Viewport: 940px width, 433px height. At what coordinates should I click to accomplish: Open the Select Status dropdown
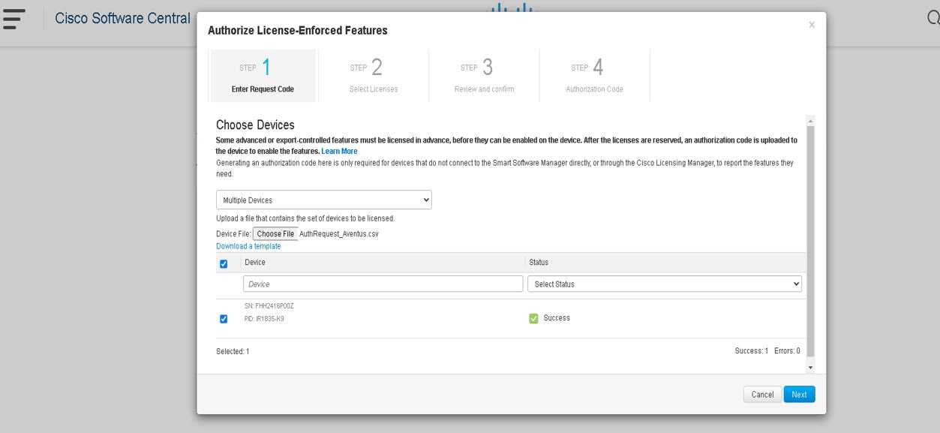tap(665, 284)
